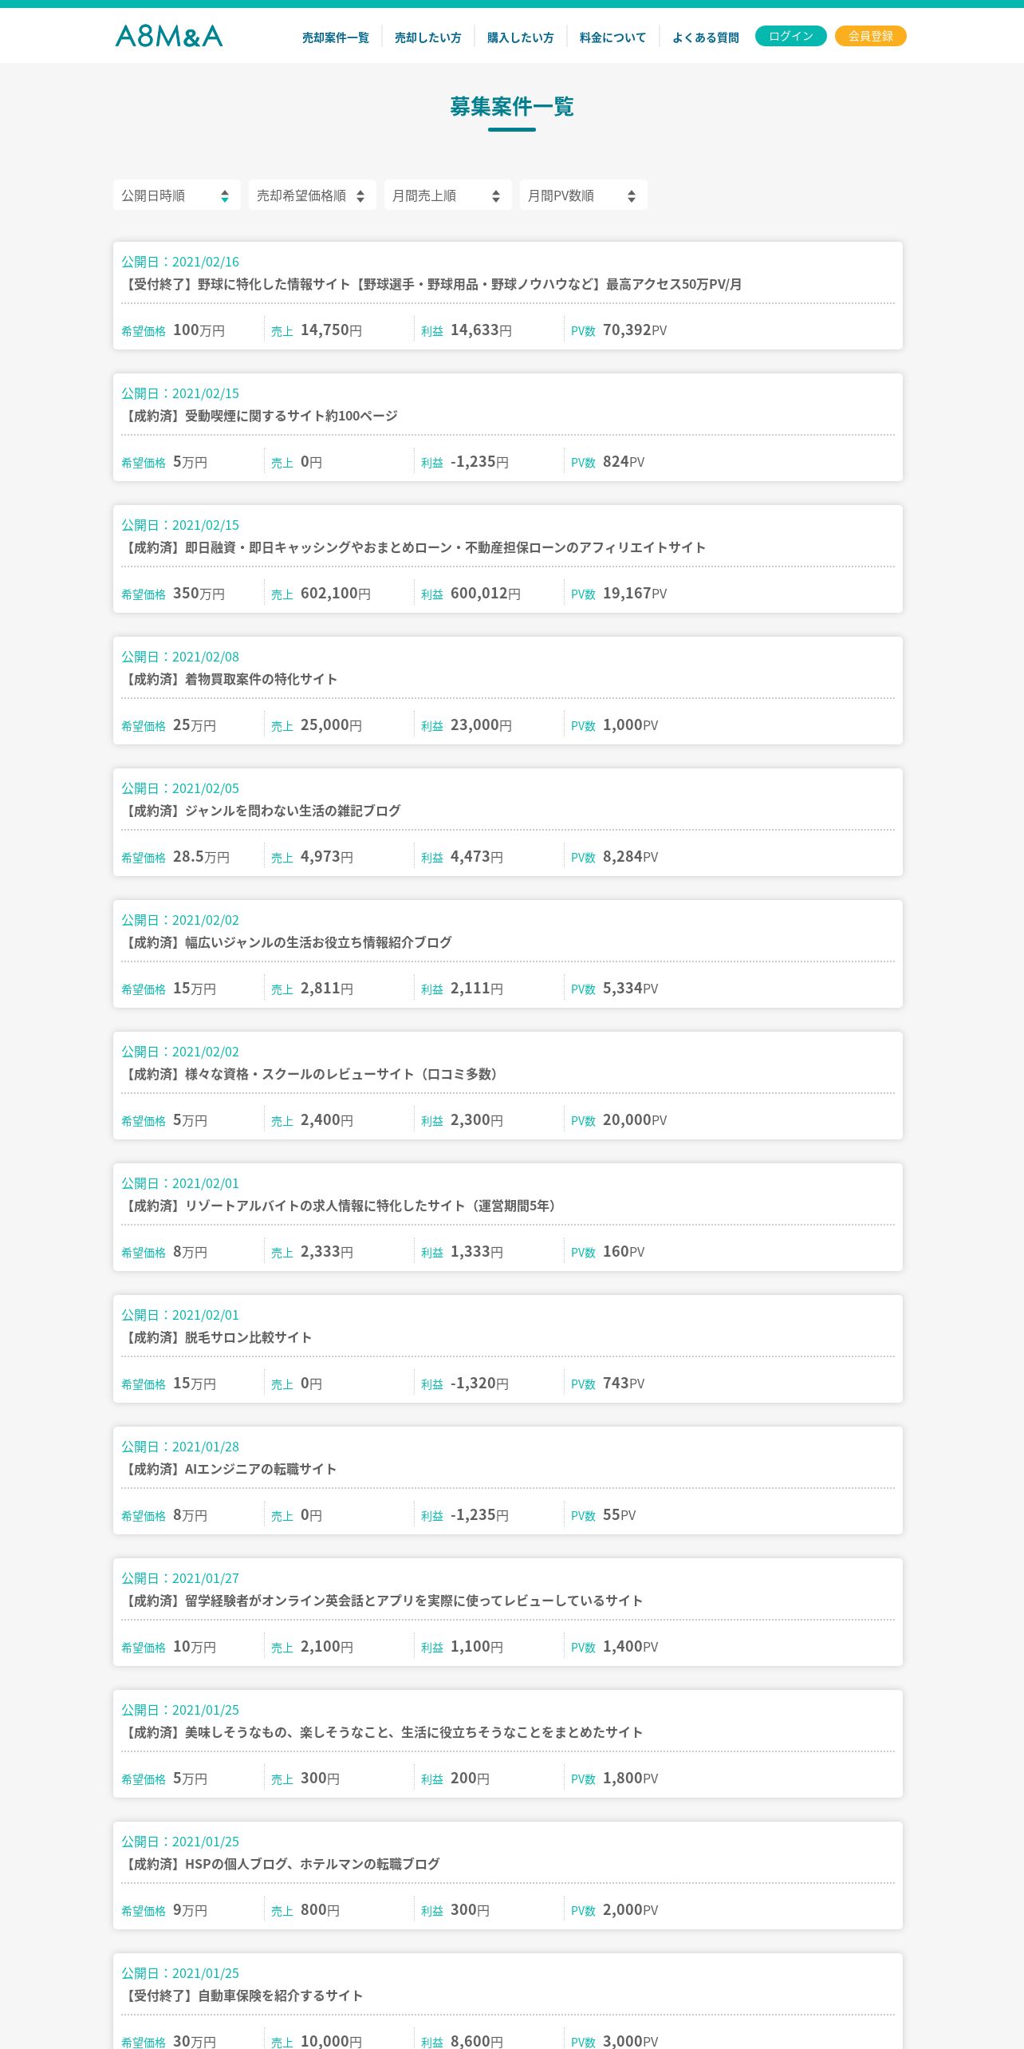Click the 希望価格 28.5万円 value
The height and width of the screenshot is (2049, 1024).
(x=175, y=857)
